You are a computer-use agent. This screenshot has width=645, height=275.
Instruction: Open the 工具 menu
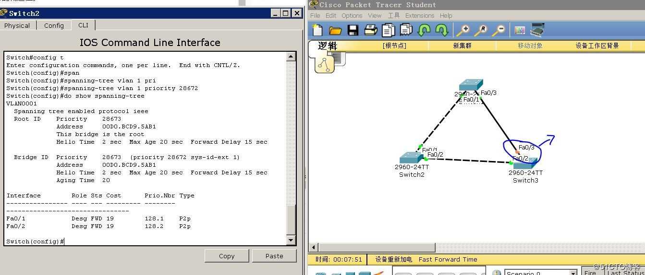point(394,15)
